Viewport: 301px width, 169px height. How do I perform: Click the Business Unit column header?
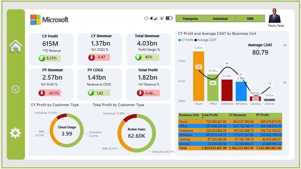[189, 115]
